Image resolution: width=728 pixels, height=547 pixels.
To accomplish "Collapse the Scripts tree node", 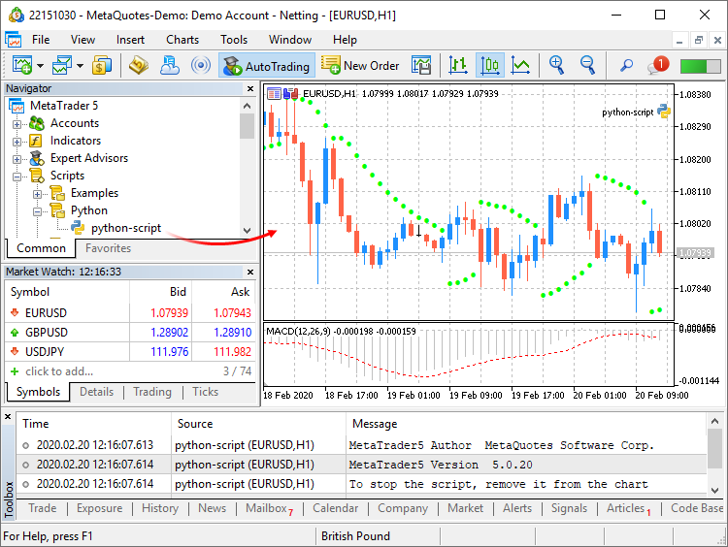I will pyautogui.click(x=17, y=177).
